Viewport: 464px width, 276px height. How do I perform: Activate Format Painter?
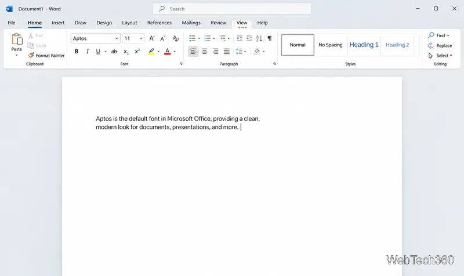46,55
